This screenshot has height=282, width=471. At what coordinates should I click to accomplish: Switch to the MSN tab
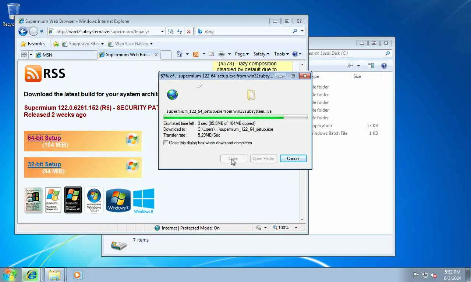pyautogui.click(x=65, y=55)
